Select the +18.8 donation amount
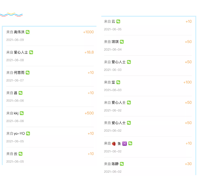 [89, 52]
